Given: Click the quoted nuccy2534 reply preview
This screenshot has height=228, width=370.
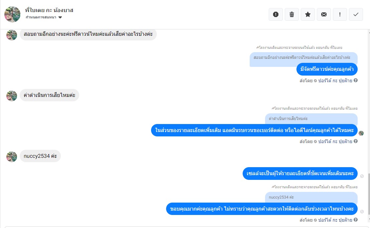Looking at the screenshot, I should 311,197.
